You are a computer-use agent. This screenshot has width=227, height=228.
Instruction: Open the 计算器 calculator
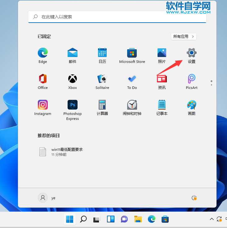pyautogui.click(x=102, y=108)
